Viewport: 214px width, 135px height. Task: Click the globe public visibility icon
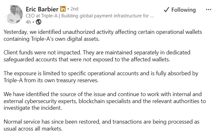click(39, 22)
